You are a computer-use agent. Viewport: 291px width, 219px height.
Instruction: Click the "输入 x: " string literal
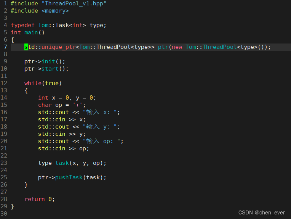point(100,112)
